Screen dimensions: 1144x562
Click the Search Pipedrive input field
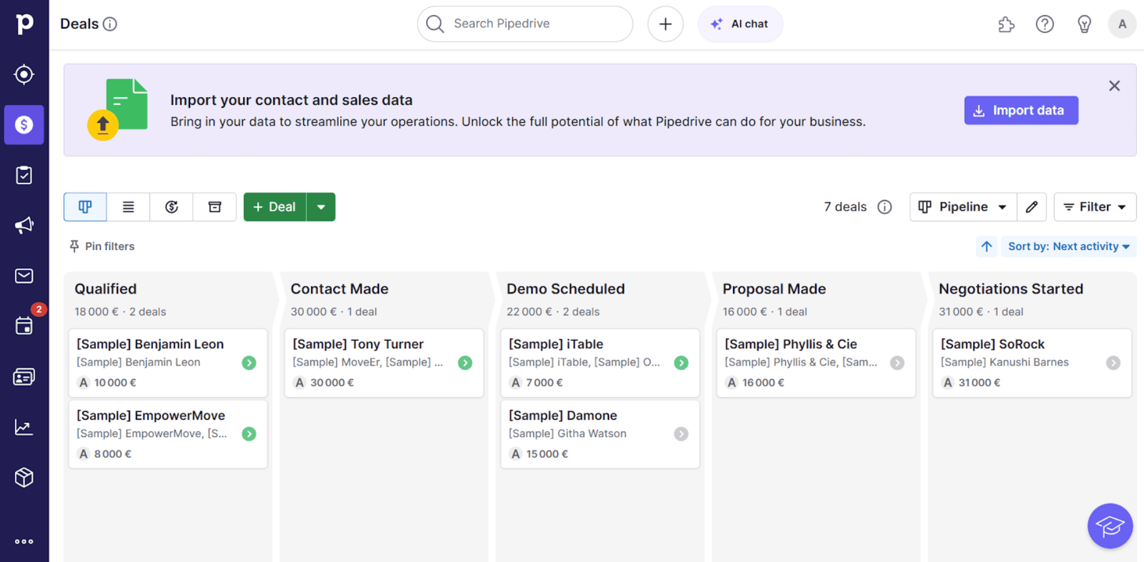coord(524,24)
